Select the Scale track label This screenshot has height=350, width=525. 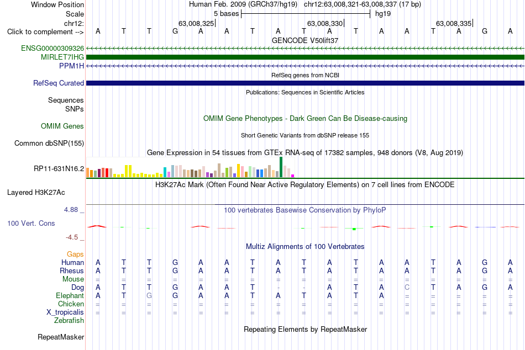(75, 14)
